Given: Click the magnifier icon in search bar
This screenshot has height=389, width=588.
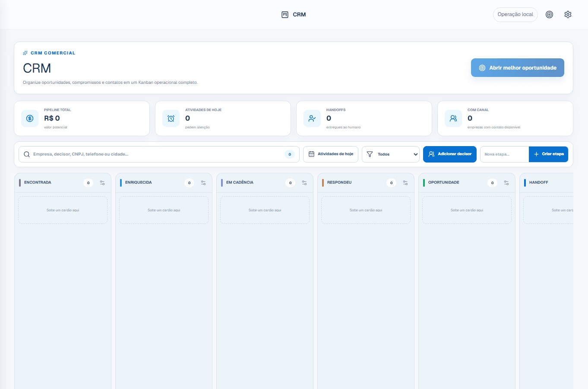Looking at the screenshot, I should click(27, 154).
